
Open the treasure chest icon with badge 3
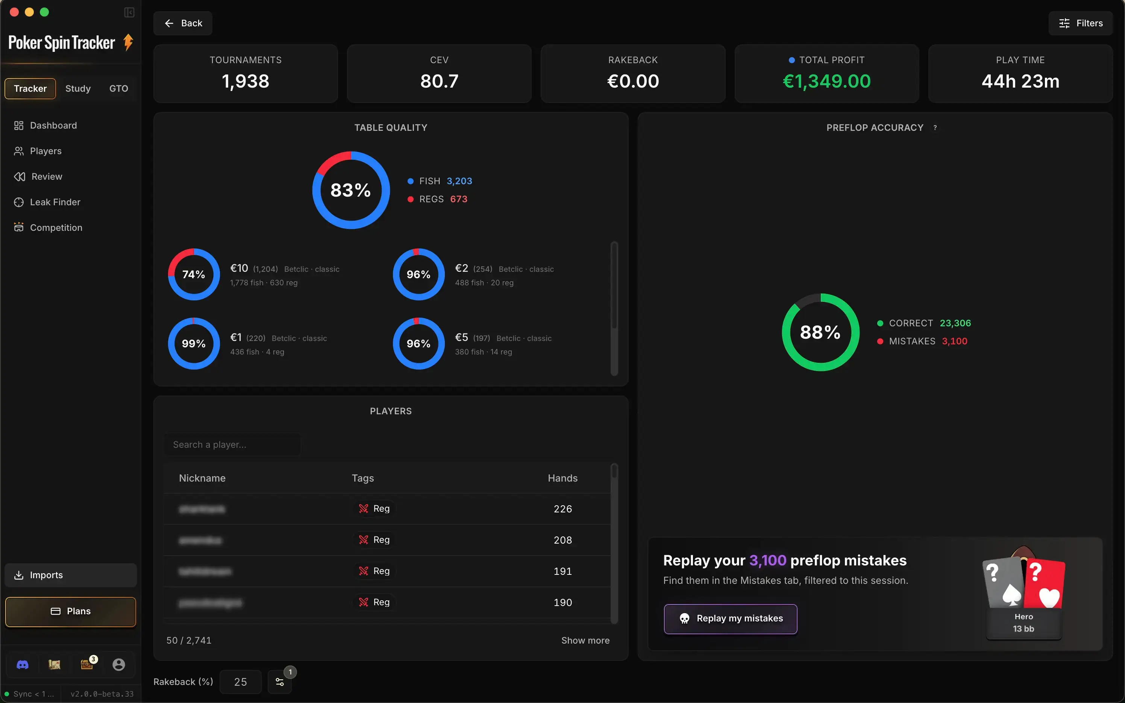tap(87, 664)
